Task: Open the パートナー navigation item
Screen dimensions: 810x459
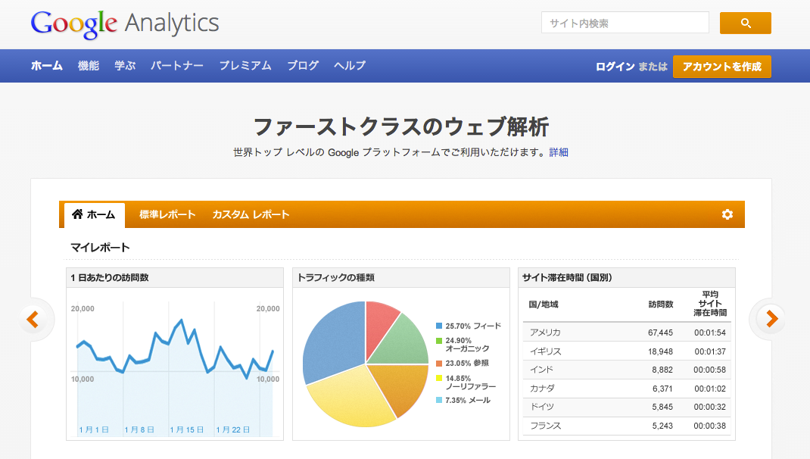Action: 177,66
